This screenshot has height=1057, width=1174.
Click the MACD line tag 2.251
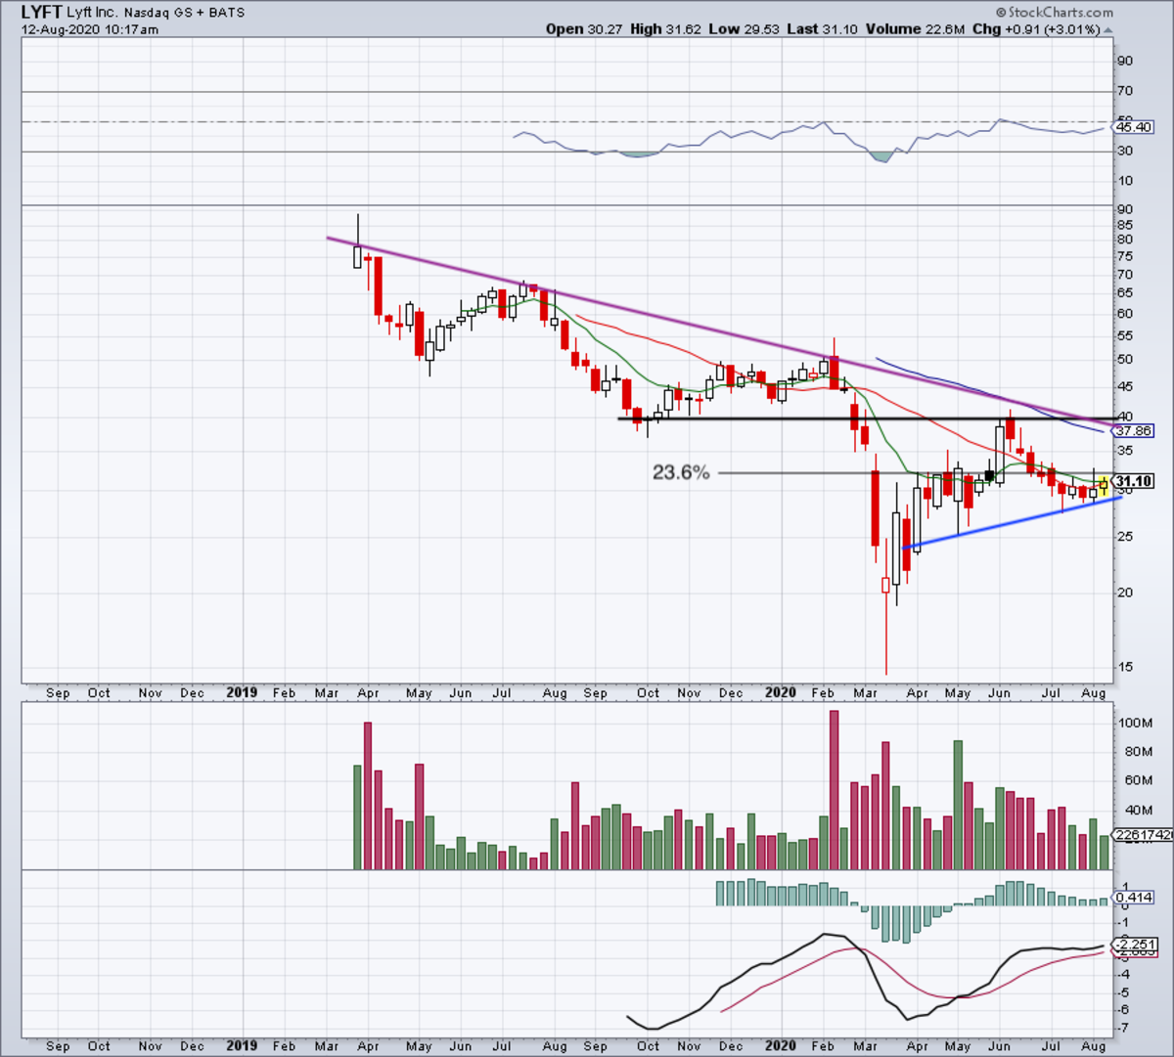coord(1135,943)
